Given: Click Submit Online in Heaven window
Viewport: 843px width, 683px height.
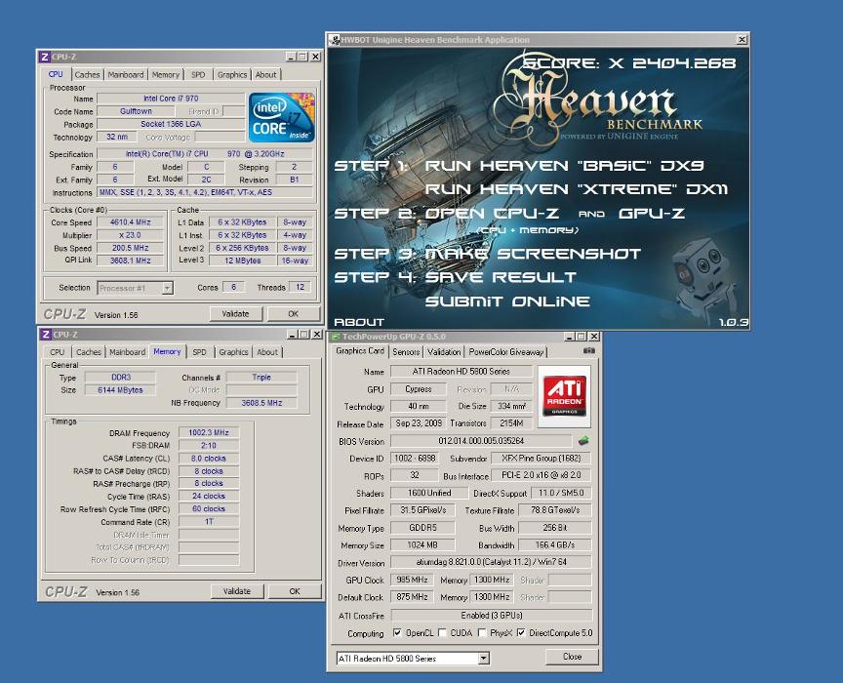Looking at the screenshot, I should click(x=507, y=301).
